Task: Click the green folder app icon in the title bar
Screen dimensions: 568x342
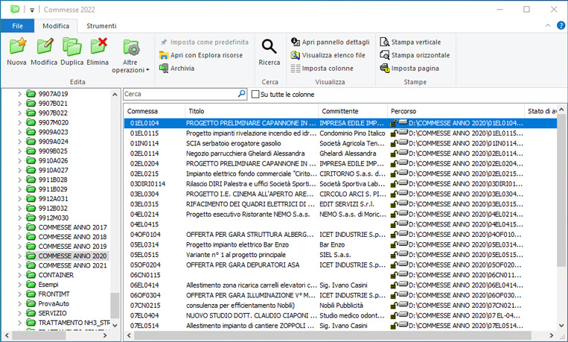Action: (x=15, y=9)
